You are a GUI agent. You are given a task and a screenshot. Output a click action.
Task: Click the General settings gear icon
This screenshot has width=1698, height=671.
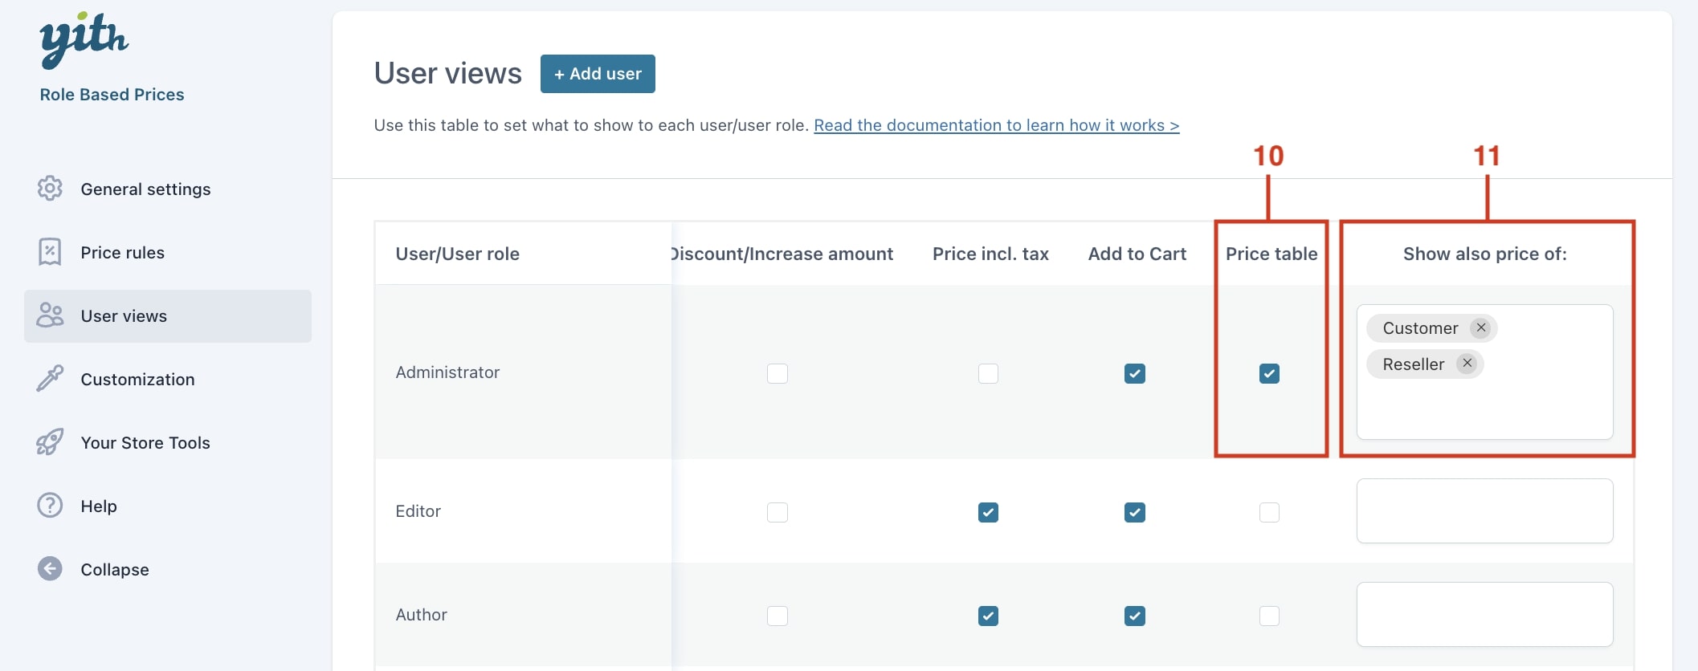click(50, 189)
